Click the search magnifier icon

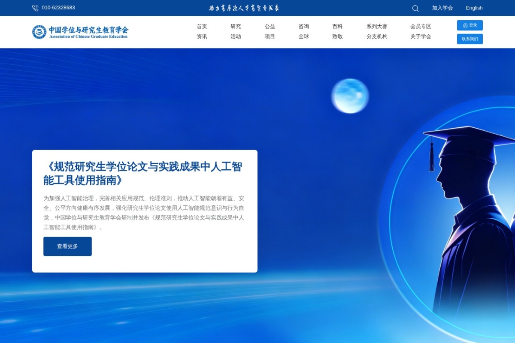[x=415, y=8]
